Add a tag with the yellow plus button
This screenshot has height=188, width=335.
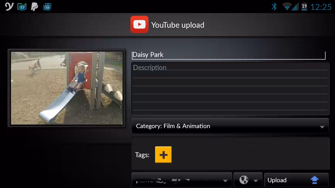pyautogui.click(x=163, y=154)
